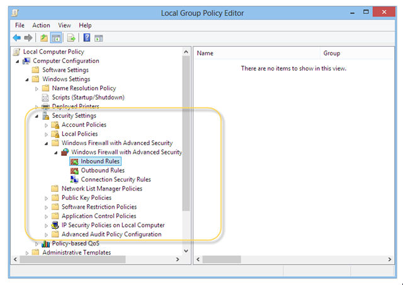Image resolution: width=403 pixels, height=285 pixels.
Task: Click the Inbound Rules brick icon
Action: point(74,161)
